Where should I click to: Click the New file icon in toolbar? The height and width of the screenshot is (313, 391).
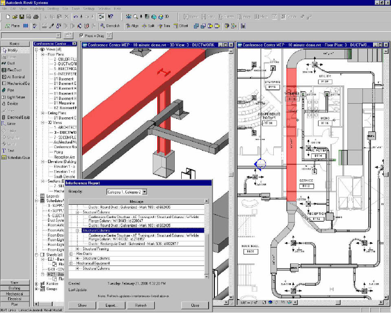[x=8, y=17]
